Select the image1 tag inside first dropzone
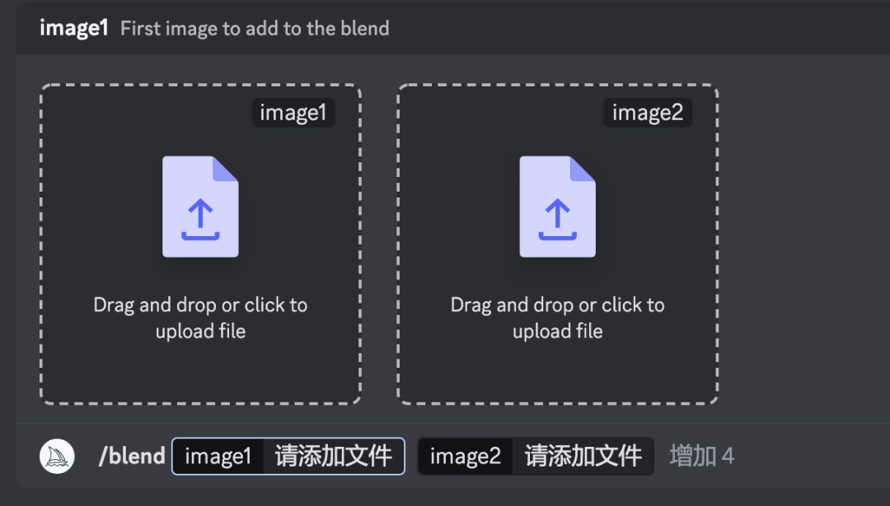Image resolution: width=890 pixels, height=506 pixels. pyautogui.click(x=293, y=113)
